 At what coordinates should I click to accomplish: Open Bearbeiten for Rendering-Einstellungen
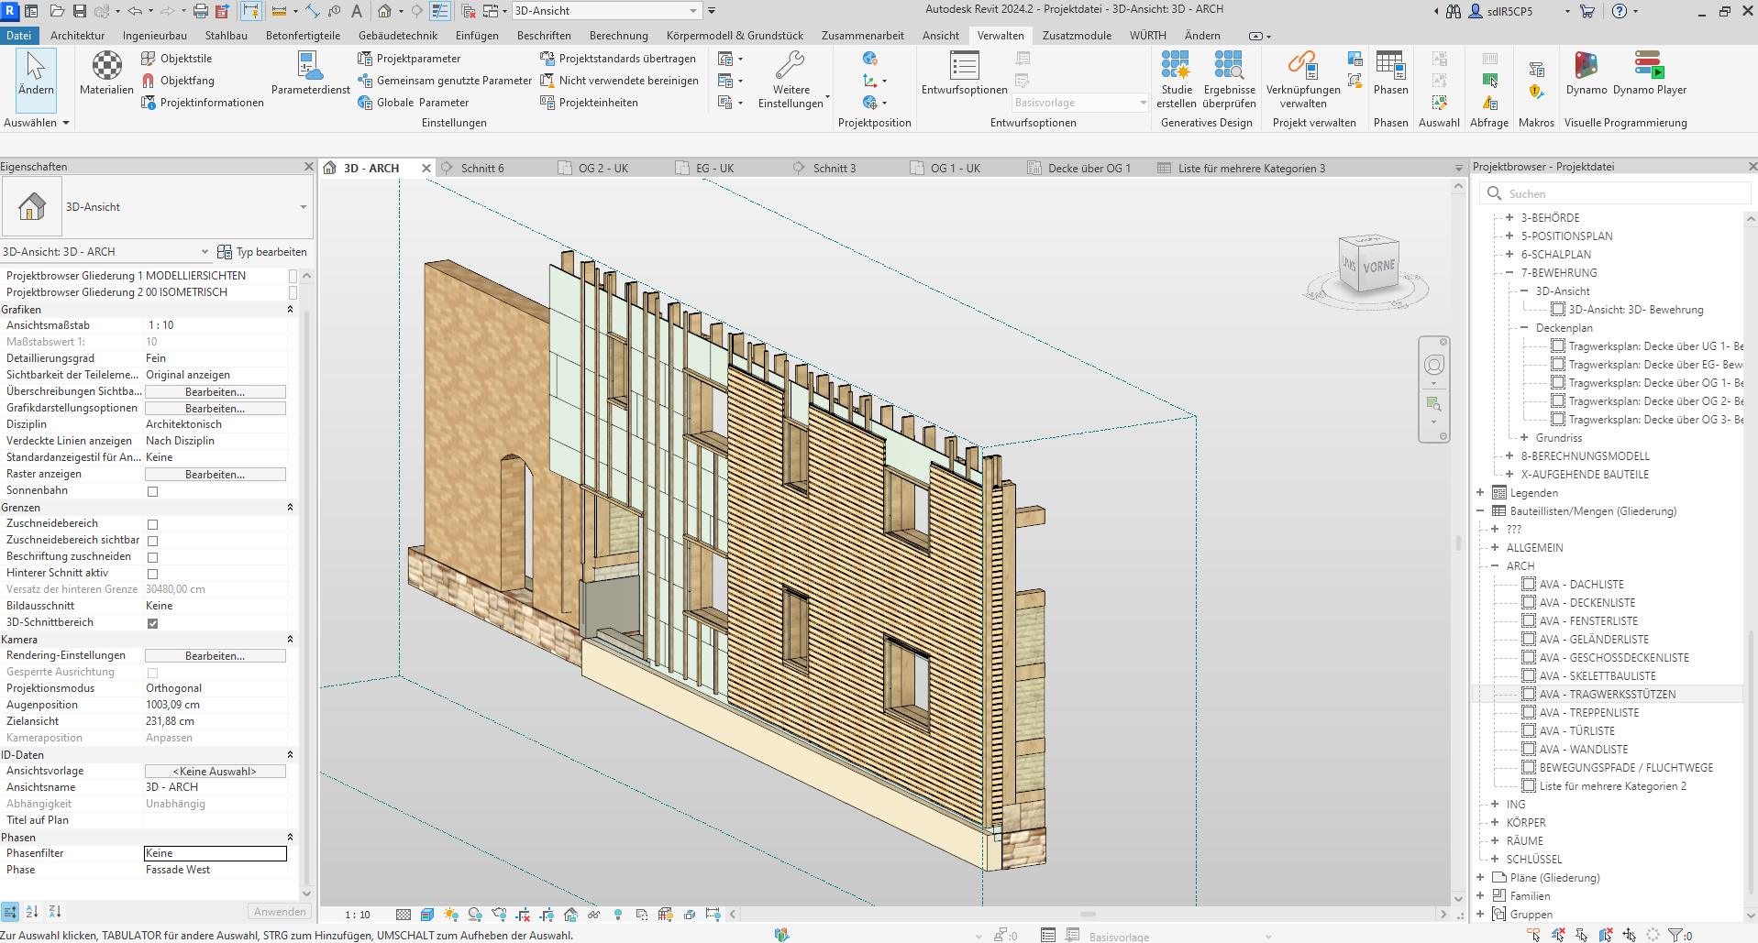[x=215, y=655]
